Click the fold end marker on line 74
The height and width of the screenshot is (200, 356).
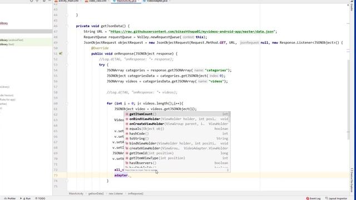(x=67, y=181)
